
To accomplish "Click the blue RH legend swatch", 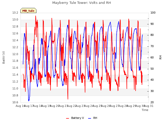I will pos(90,118).
